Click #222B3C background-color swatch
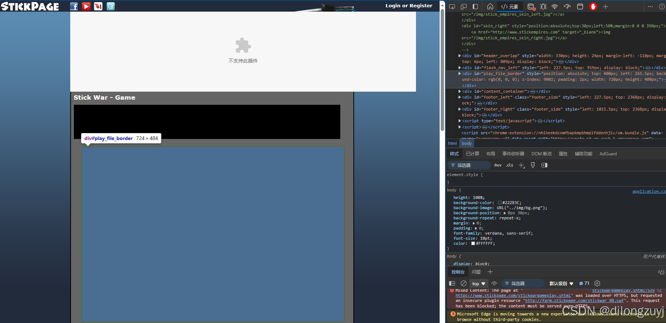This screenshot has height=323, width=666. click(x=500, y=203)
